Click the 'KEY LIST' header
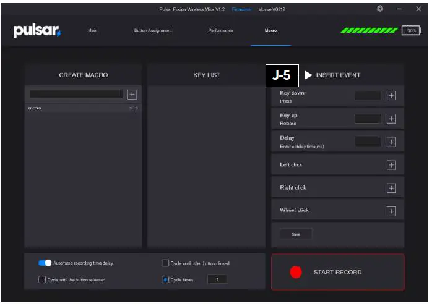Image resolution: width=432 pixels, height=306 pixels. pyautogui.click(x=207, y=75)
